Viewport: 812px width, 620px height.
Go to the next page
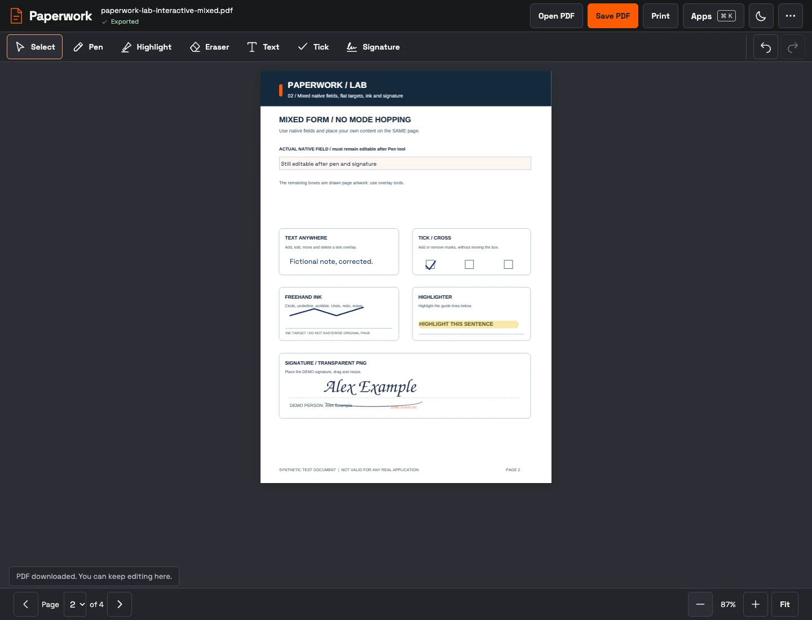[x=120, y=604]
